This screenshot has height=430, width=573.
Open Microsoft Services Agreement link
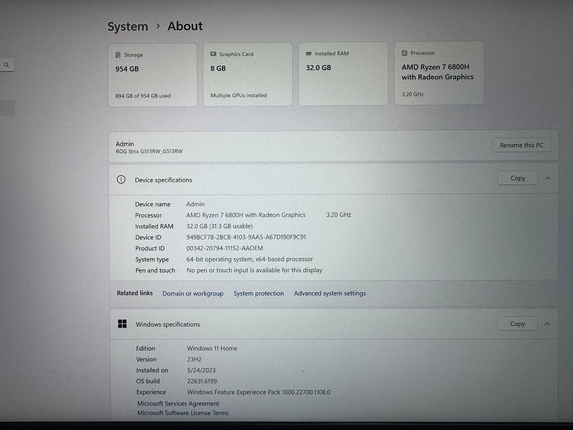pos(178,404)
